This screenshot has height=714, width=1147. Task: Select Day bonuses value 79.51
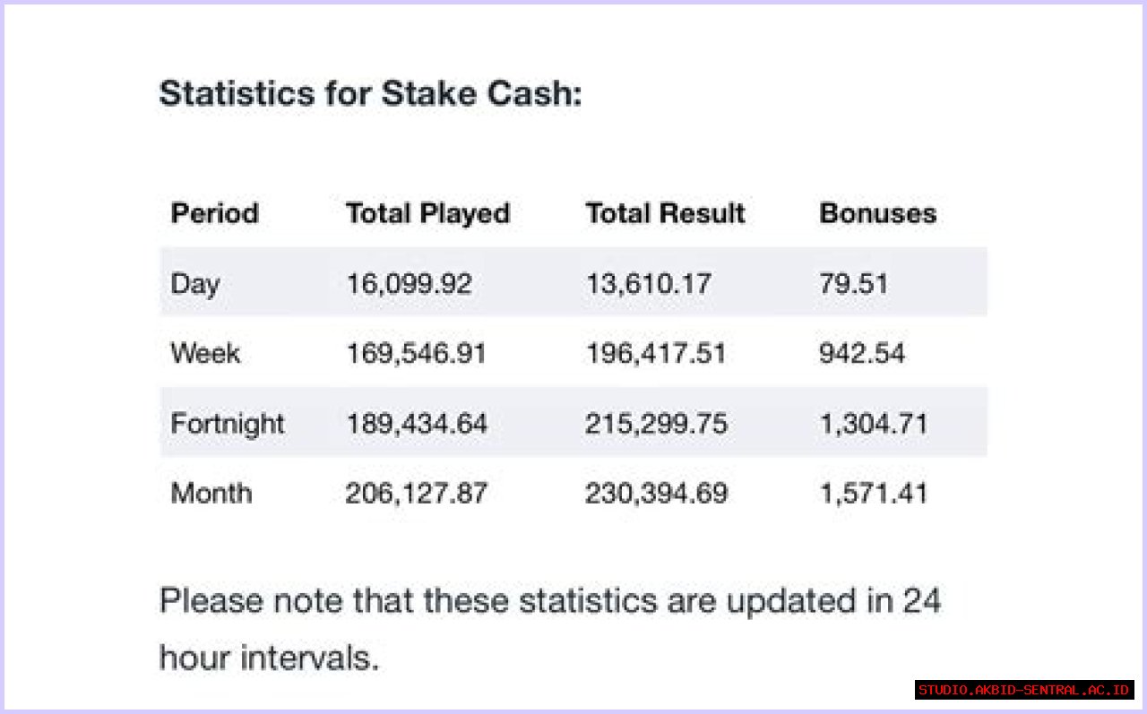[853, 283]
